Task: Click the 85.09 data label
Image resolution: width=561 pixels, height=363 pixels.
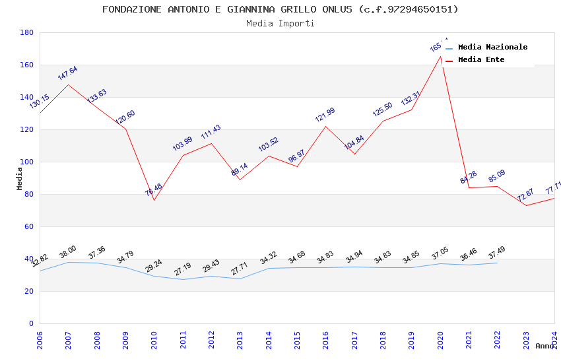Action: coord(497,176)
